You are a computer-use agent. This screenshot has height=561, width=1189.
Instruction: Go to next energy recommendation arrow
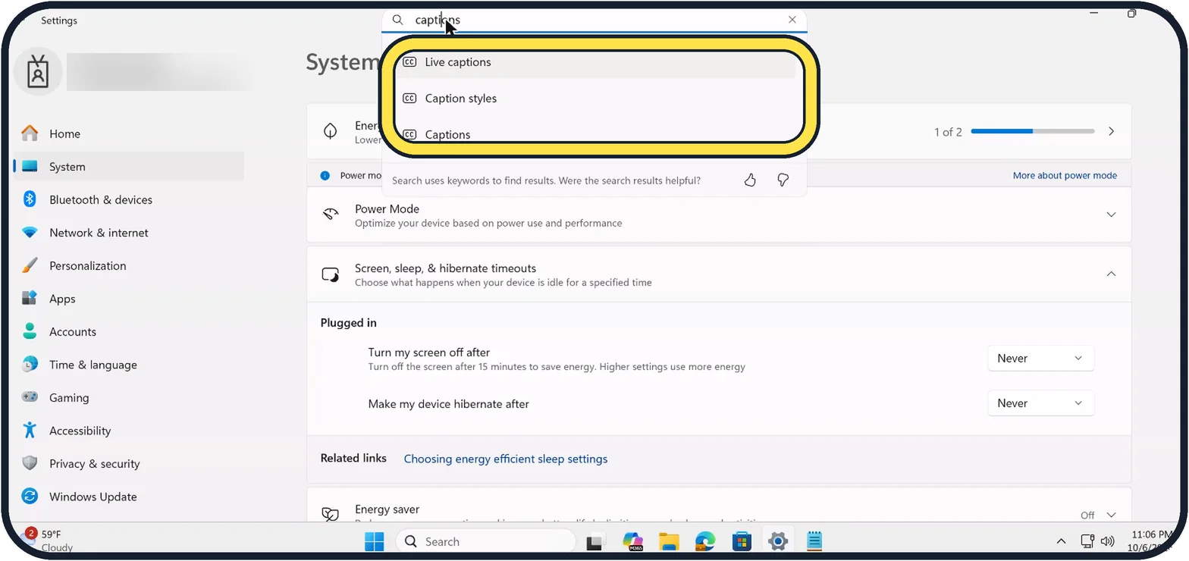(x=1111, y=131)
